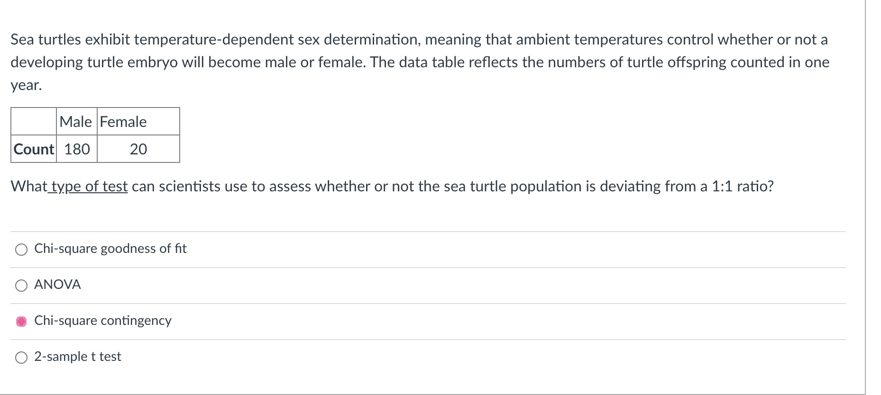Pick the 2-sample t test radio button
Viewport: 881px width, 395px height.
click(21, 358)
